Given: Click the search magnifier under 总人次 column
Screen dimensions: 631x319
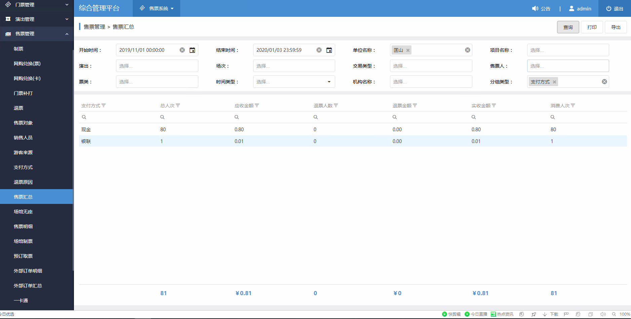Looking at the screenshot, I should (x=162, y=117).
